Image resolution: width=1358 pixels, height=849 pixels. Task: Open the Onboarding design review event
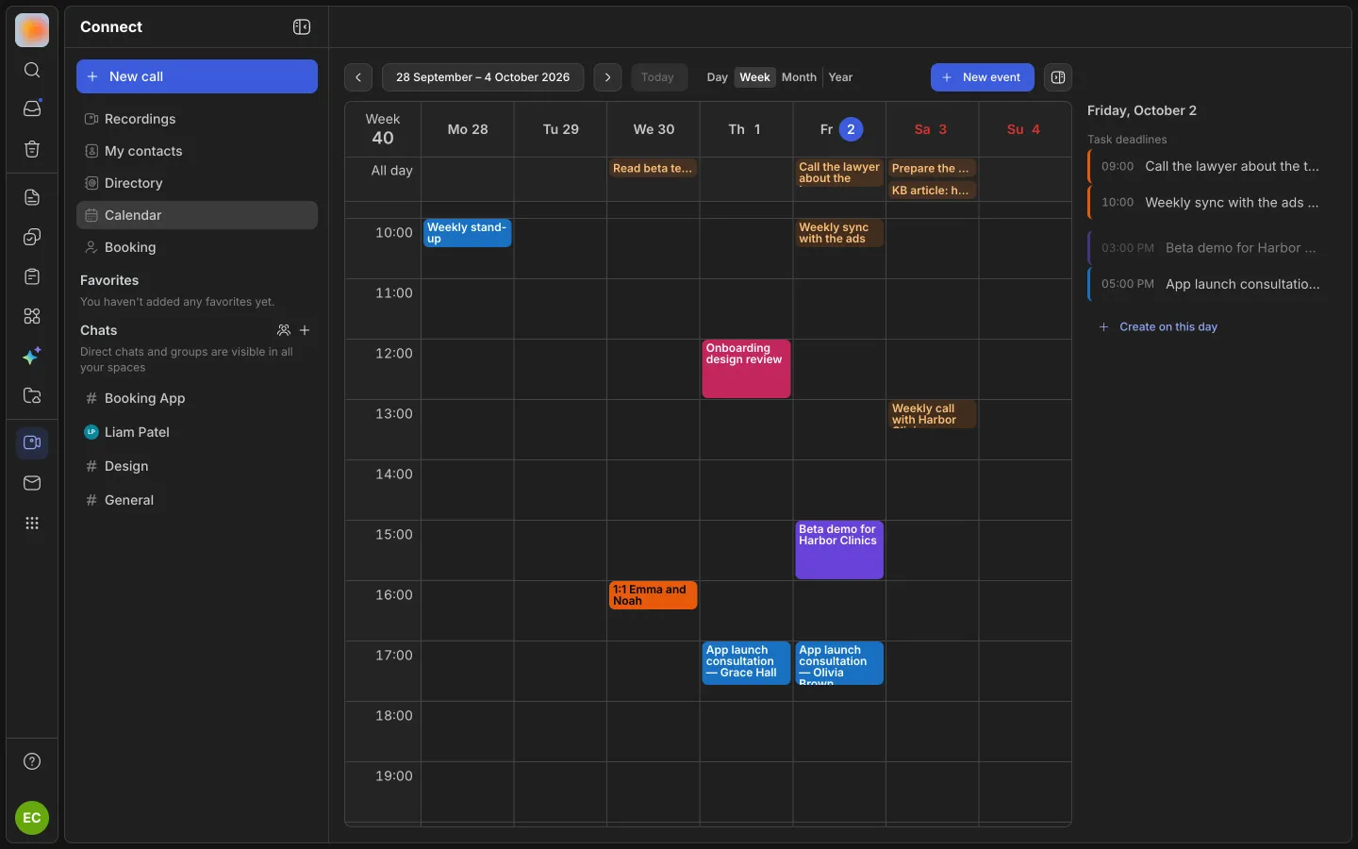click(746, 369)
